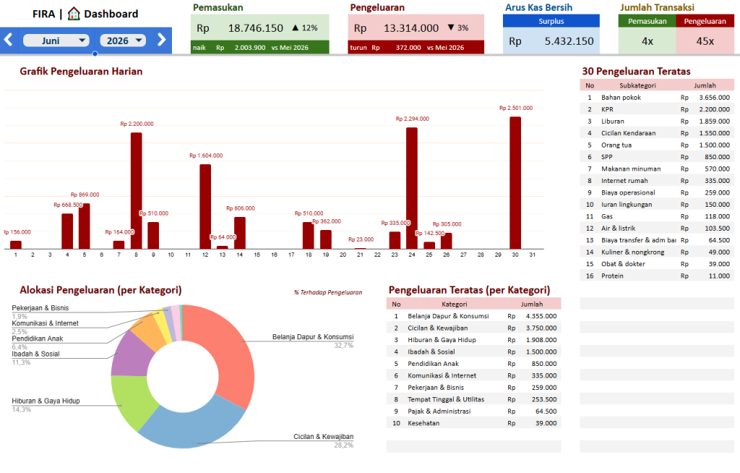The width and height of the screenshot is (740, 473).
Task: Click the day 8 bar Rp 2.200.000
Action: point(137,191)
